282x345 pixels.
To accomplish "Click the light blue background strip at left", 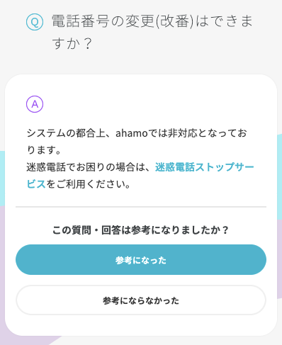I will (x=2, y=179).
